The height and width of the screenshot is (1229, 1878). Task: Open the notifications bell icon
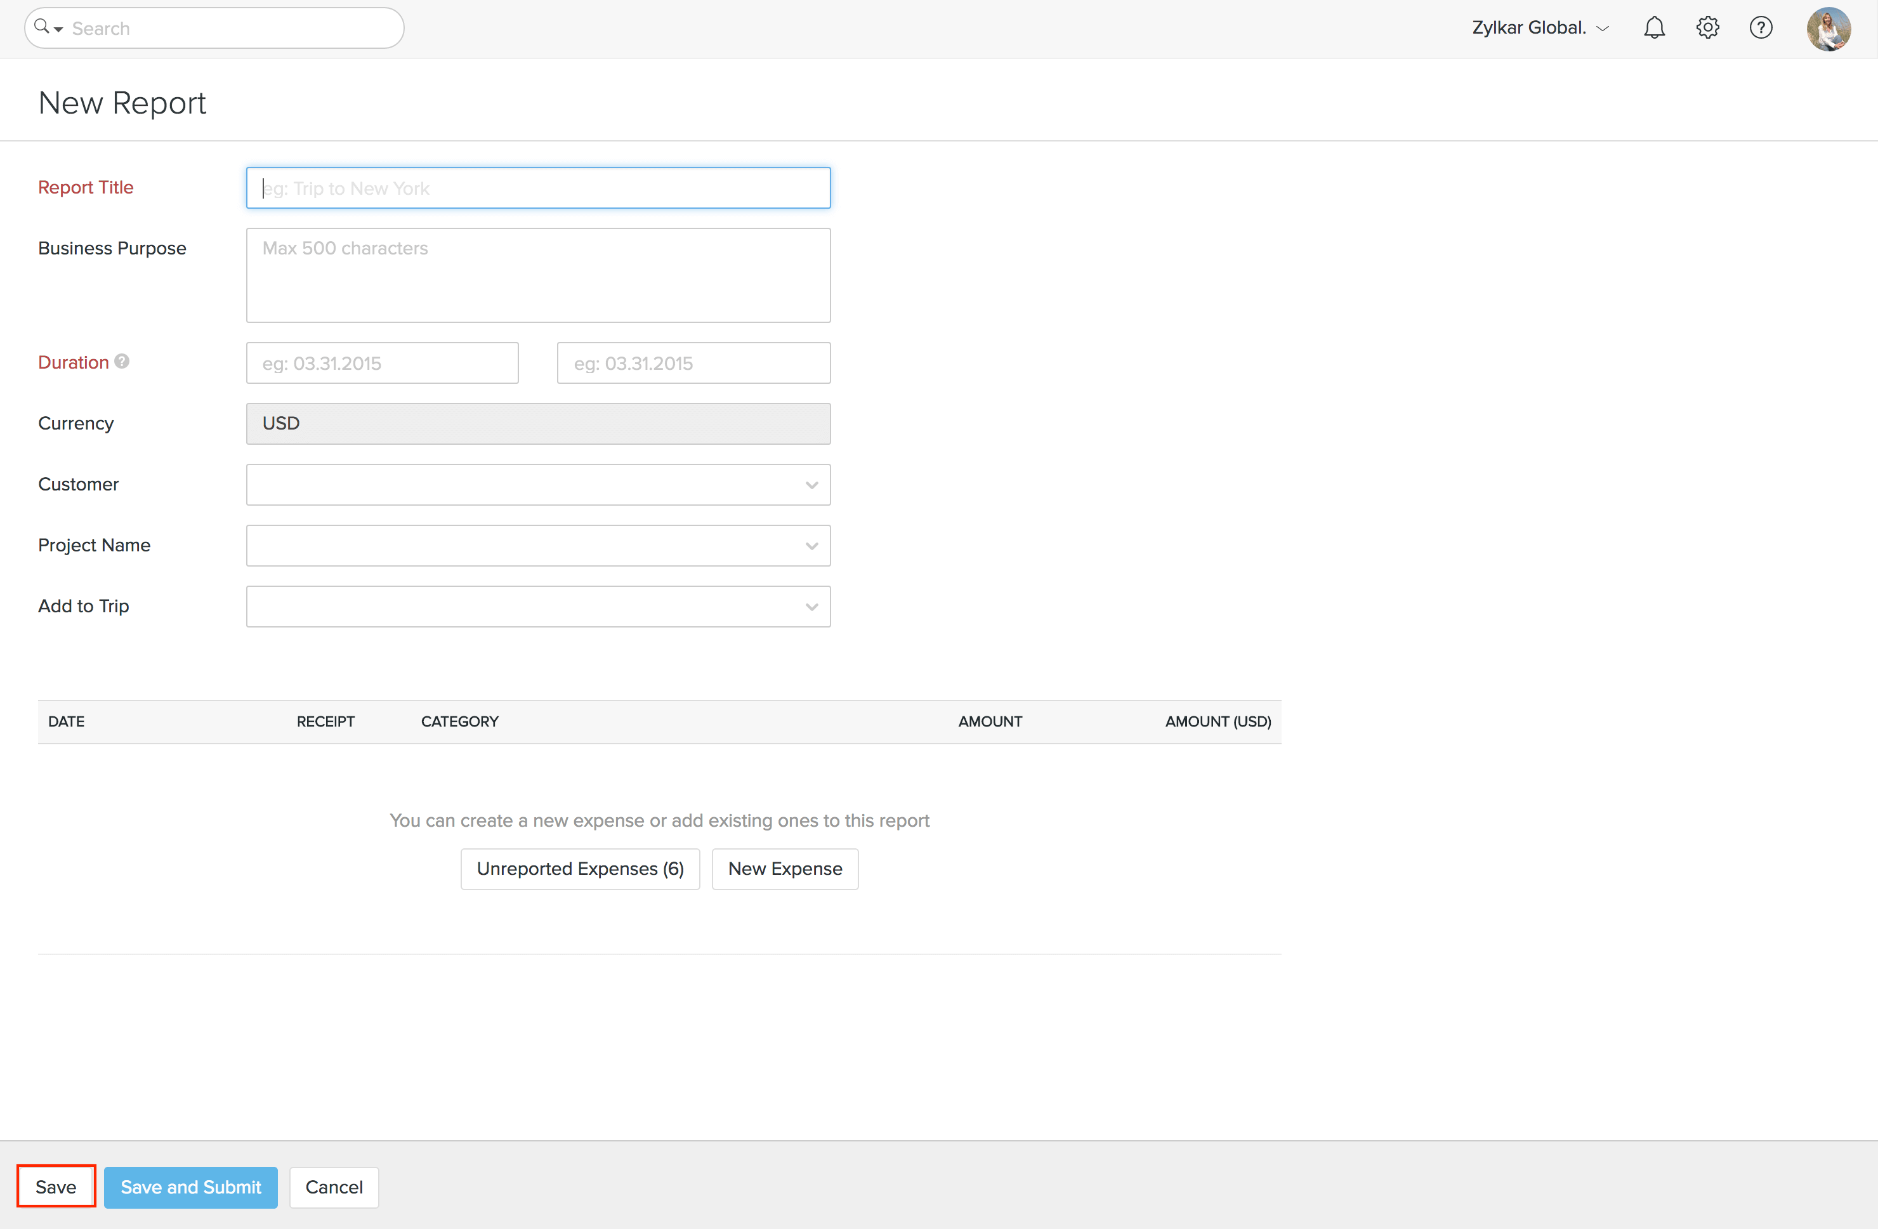click(1654, 28)
